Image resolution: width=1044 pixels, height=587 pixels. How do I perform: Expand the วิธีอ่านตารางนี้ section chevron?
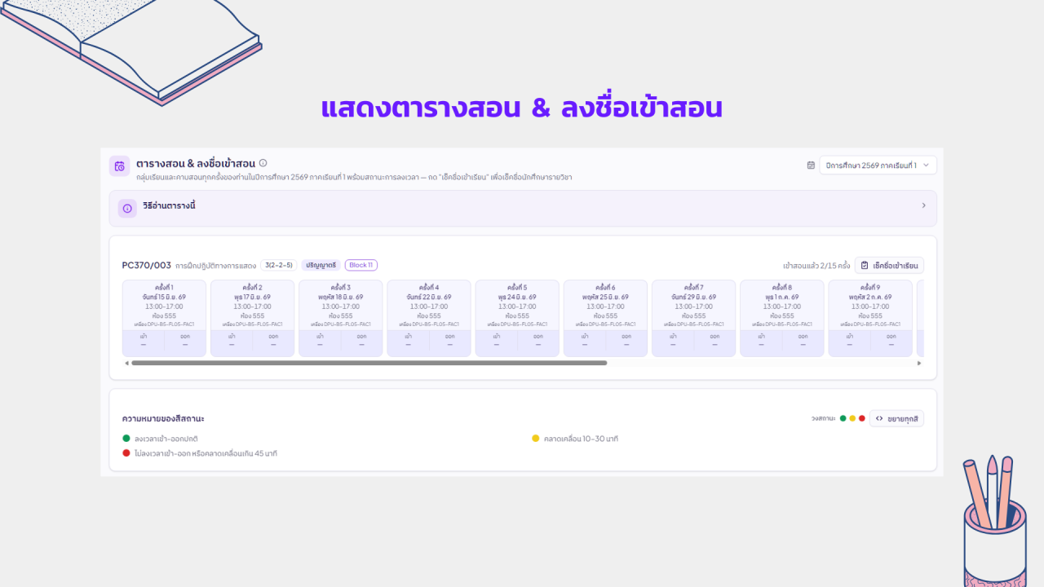tap(923, 205)
